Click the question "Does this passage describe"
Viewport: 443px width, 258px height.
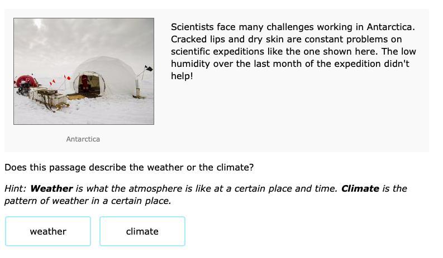coord(128,167)
